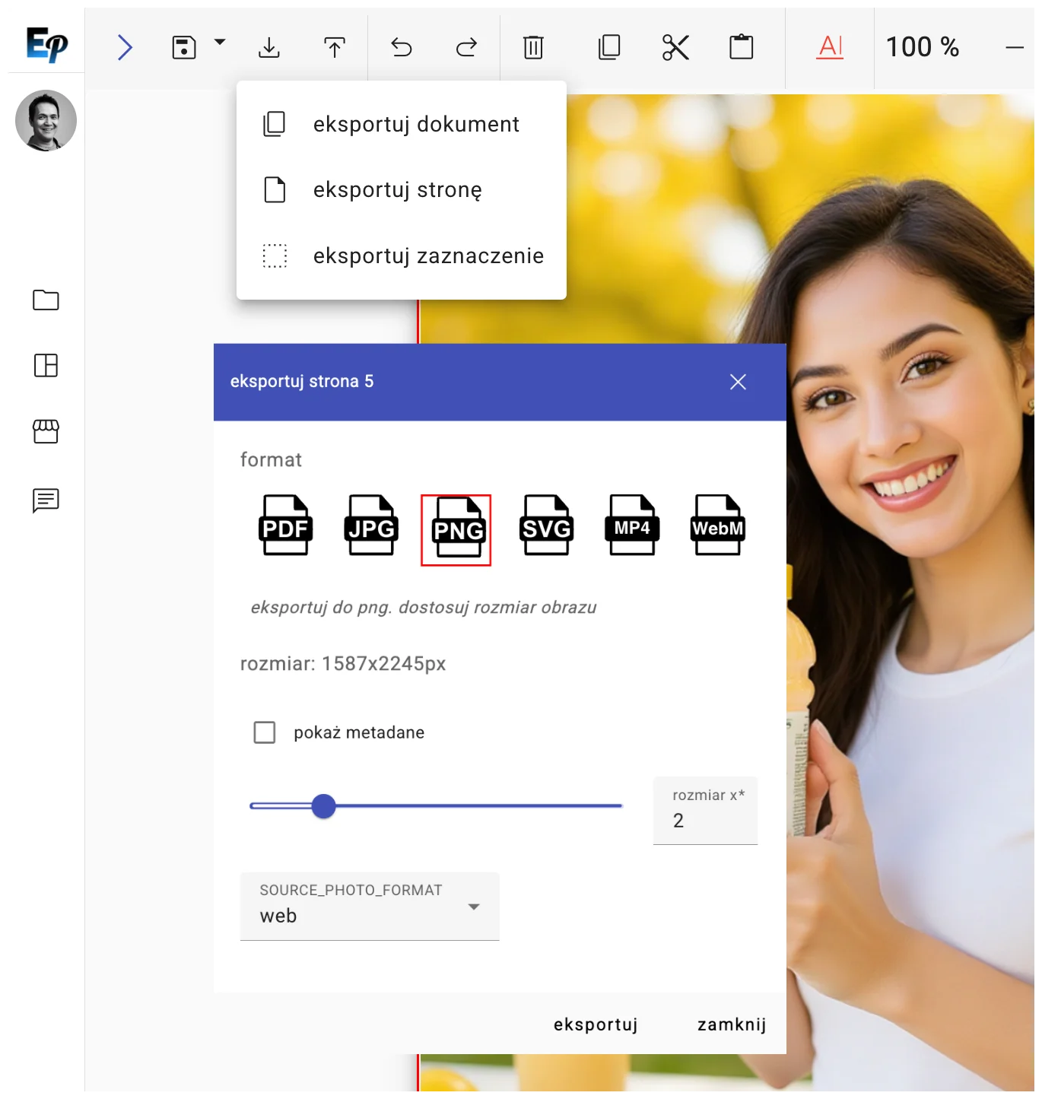This screenshot has height=1099, width=1042.
Task: Select MP4 as export format
Action: click(x=632, y=526)
